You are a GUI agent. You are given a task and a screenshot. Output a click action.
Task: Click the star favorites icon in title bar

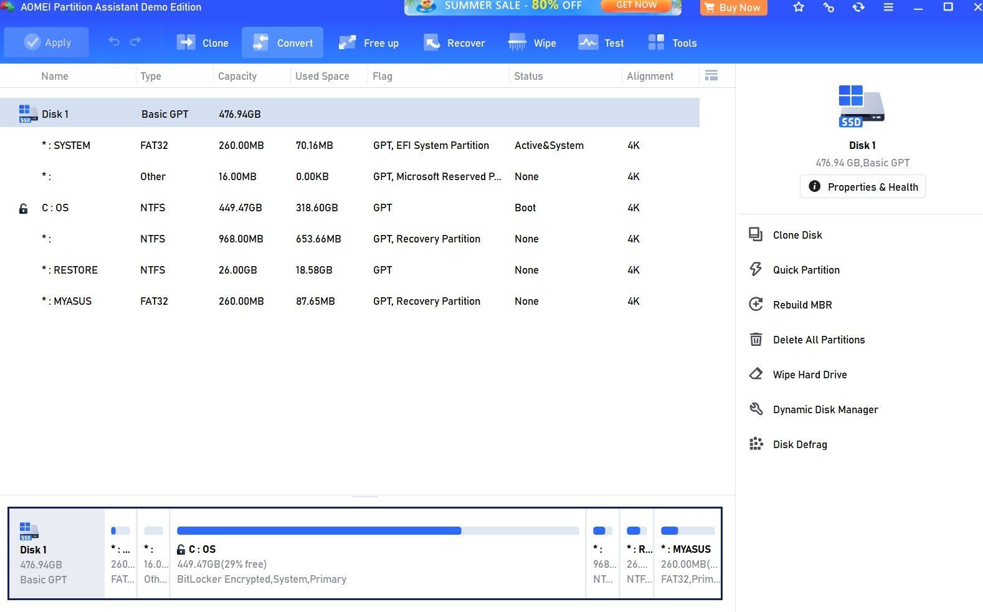(799, 7)
